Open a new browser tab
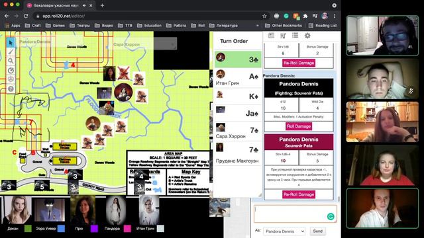Image resolution: width=424 pixels, height=238 pixels. tap(102, 5)
